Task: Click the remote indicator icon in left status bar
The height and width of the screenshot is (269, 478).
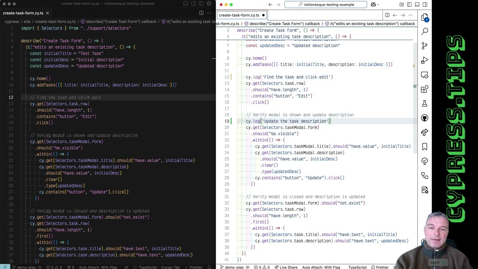Action: point(5,267)
